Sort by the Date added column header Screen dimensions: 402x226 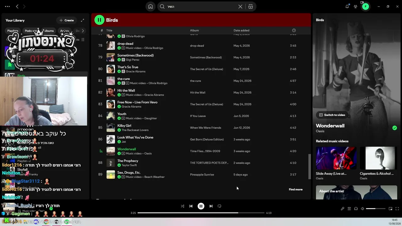point(241,30)
